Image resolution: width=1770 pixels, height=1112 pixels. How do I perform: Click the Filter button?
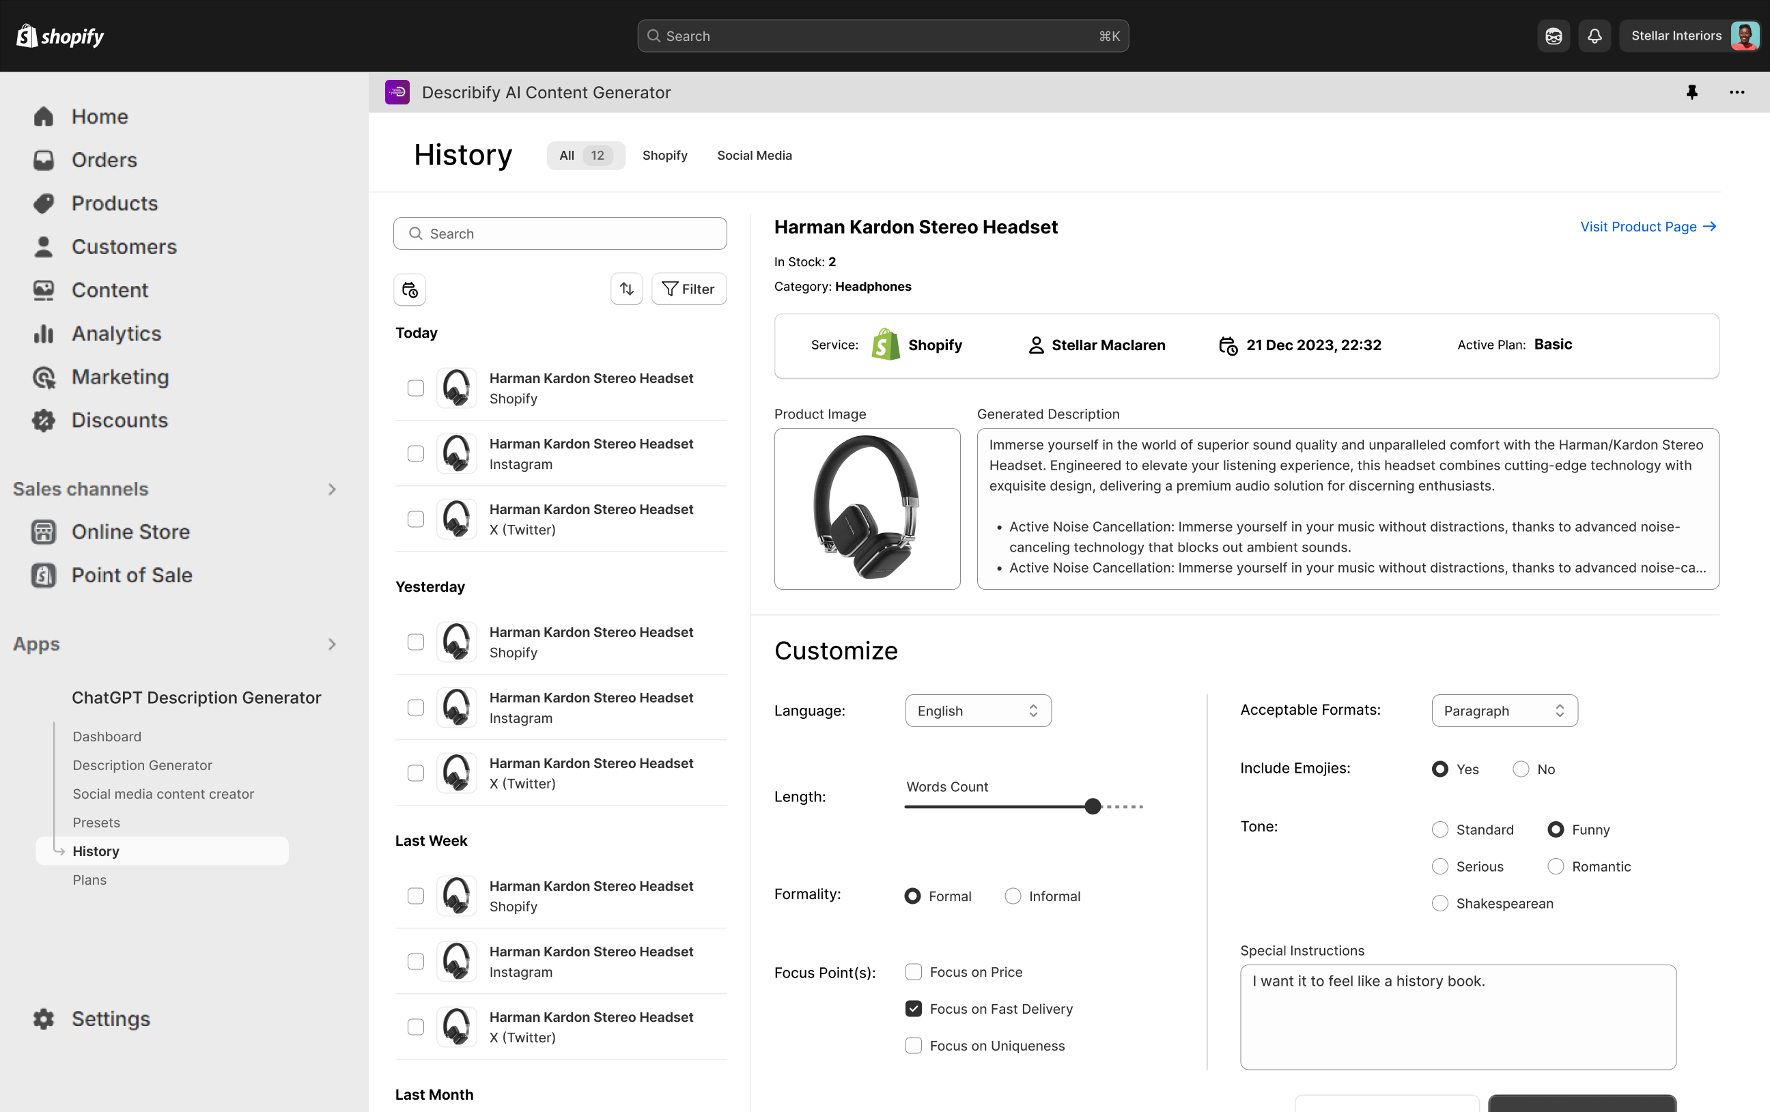tap(688, 289)
